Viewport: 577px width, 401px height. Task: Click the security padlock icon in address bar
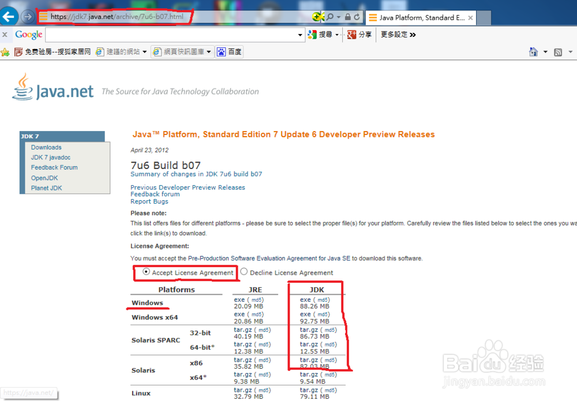click(x=348, y=17)
